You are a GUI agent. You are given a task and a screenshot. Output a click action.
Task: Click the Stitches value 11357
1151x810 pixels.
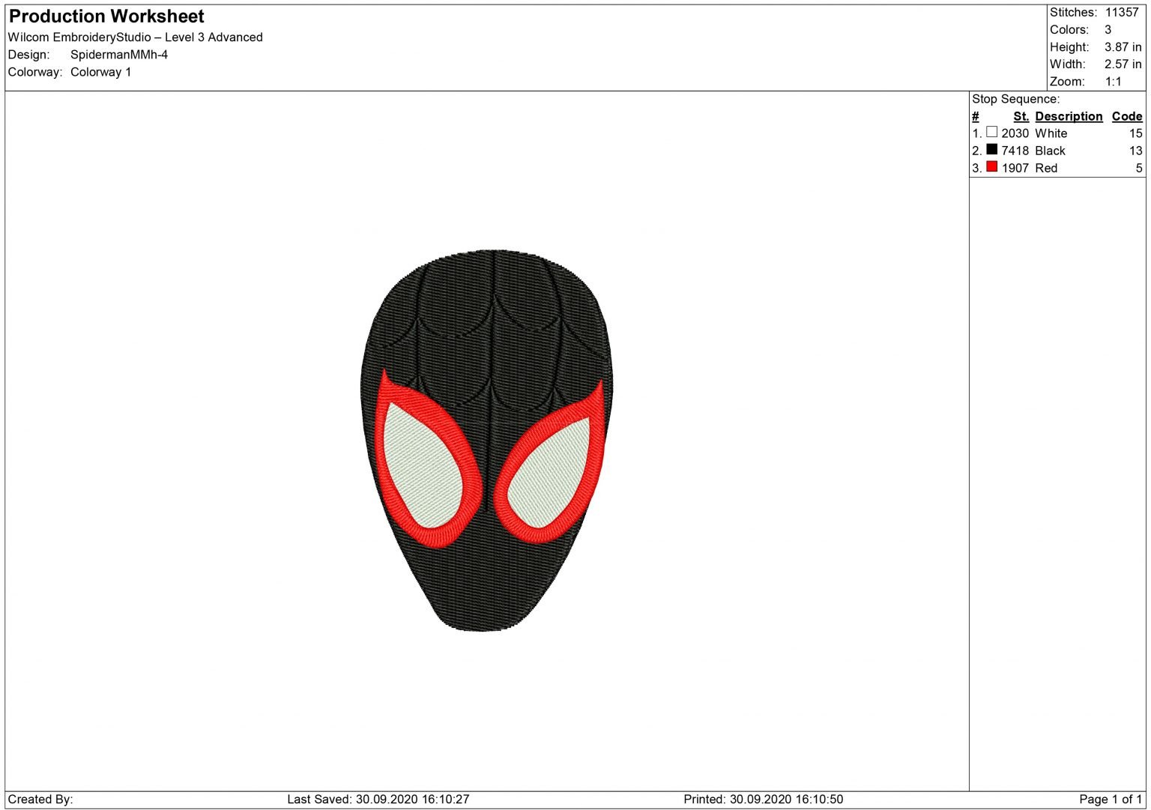click(1122, 12)
